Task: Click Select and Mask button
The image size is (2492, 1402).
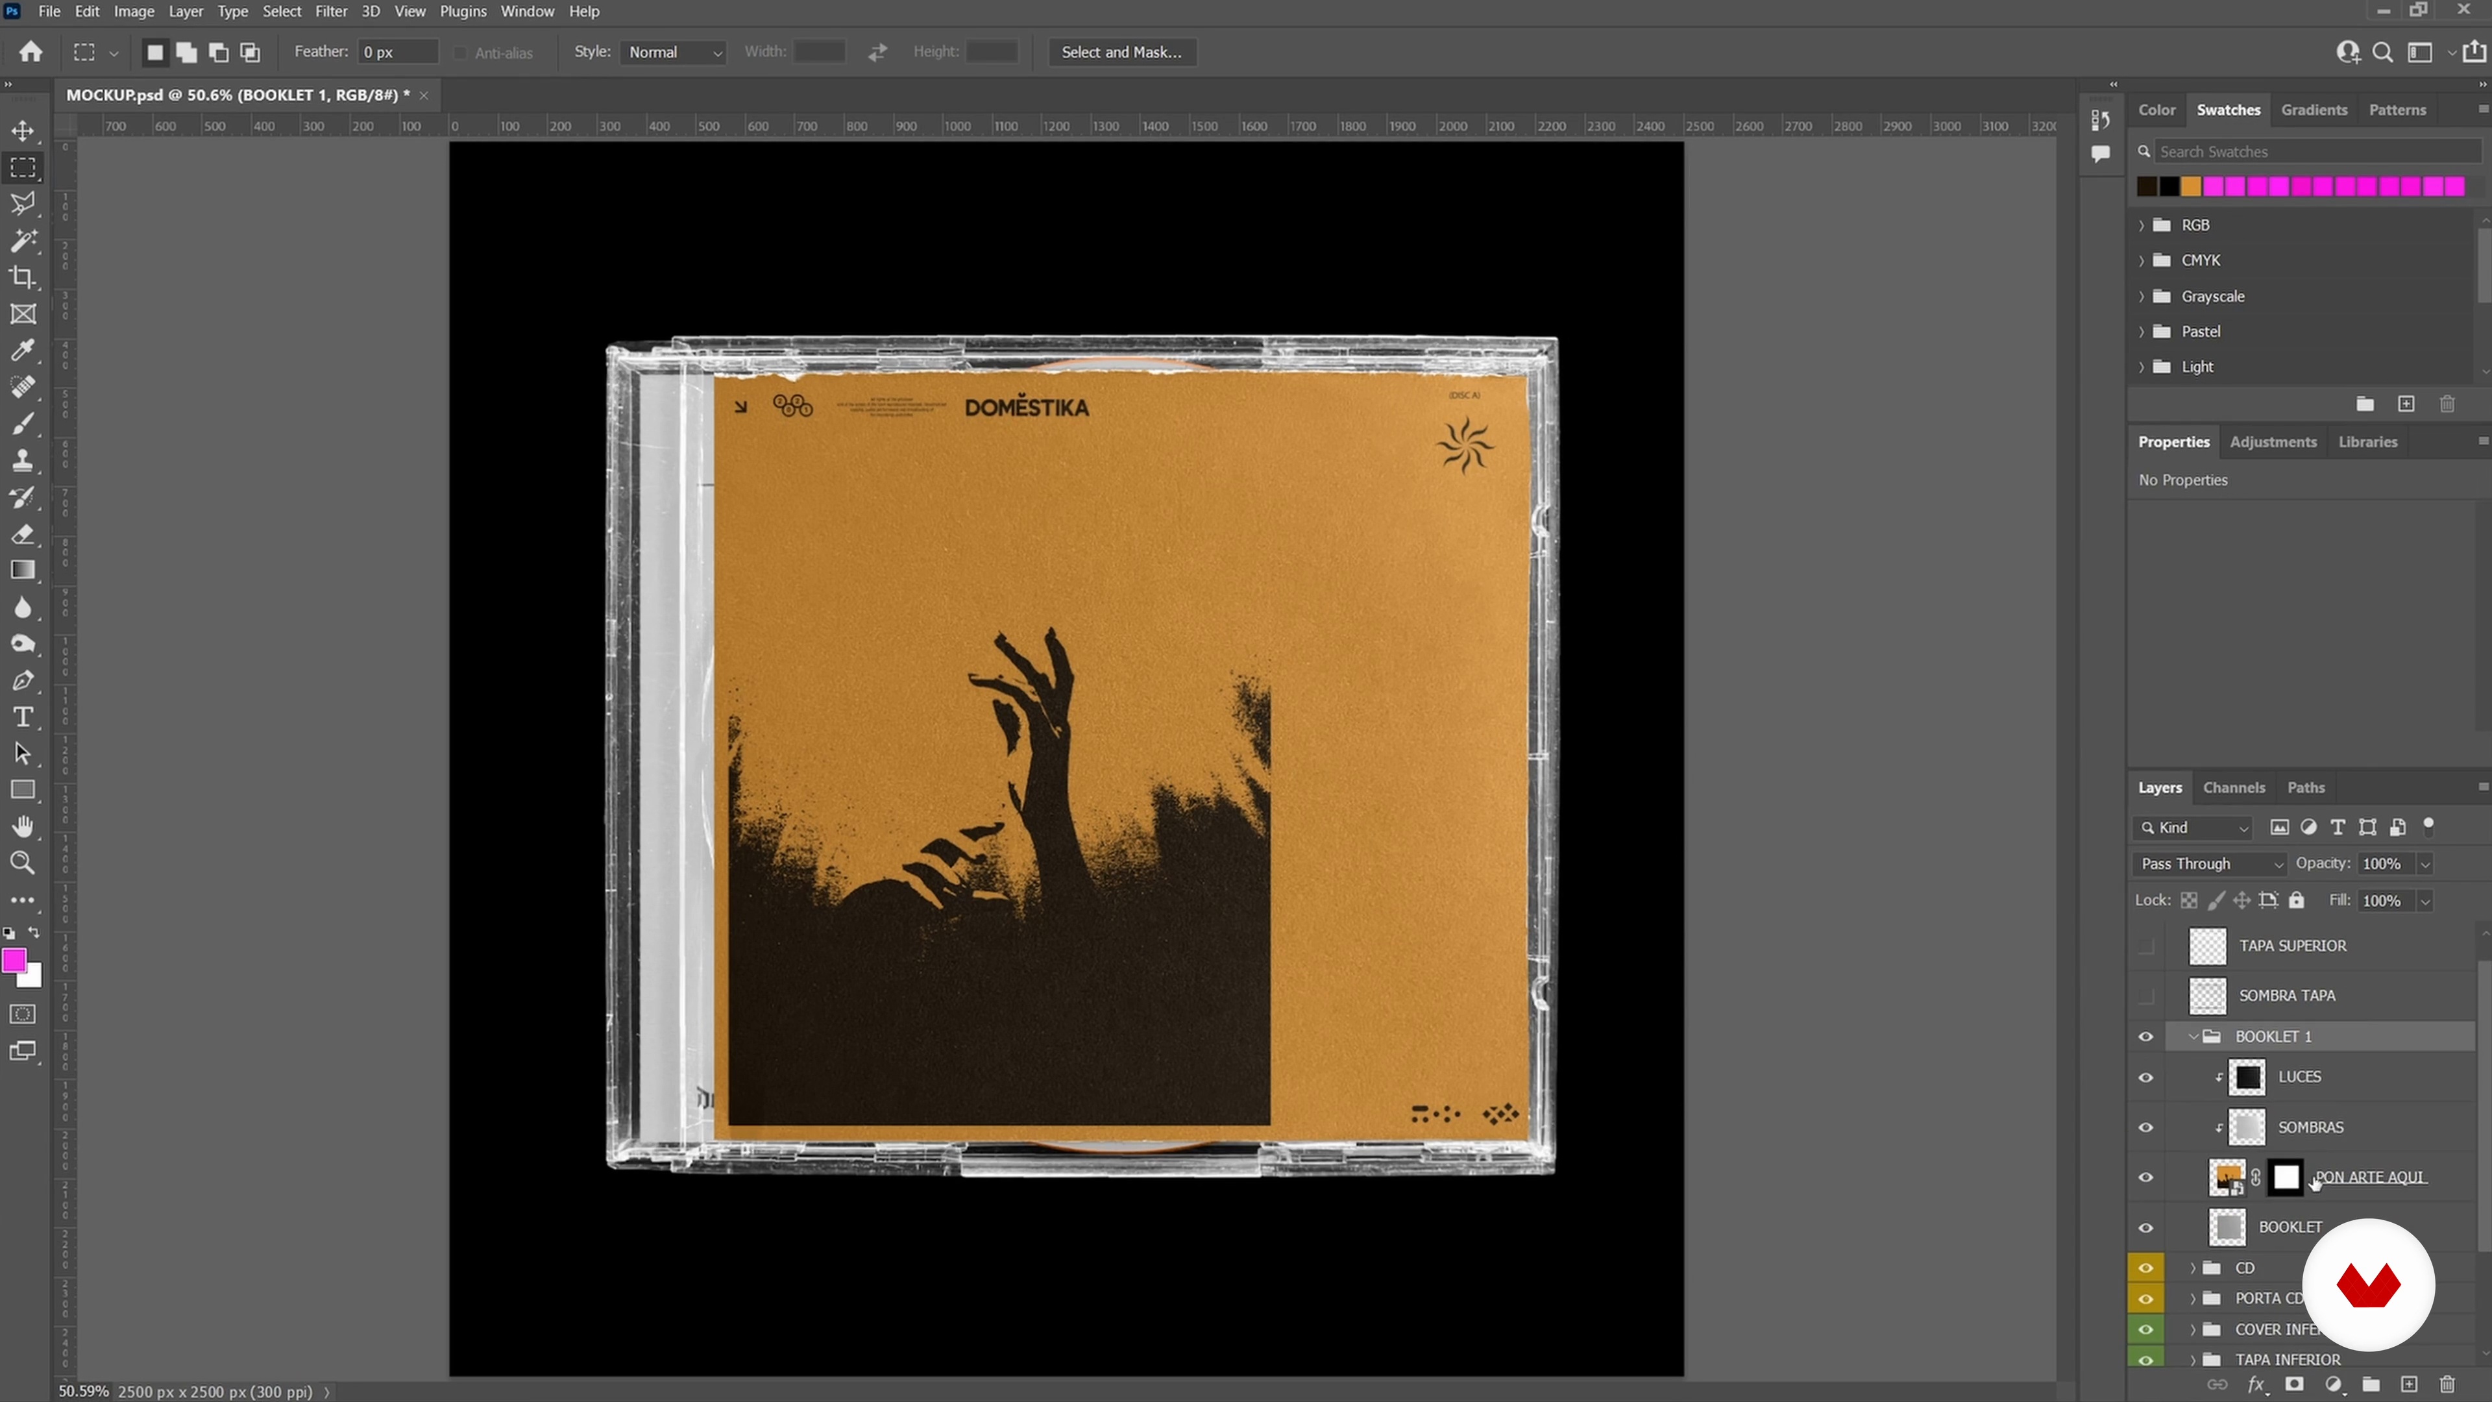Action: tap(1121, 52)
